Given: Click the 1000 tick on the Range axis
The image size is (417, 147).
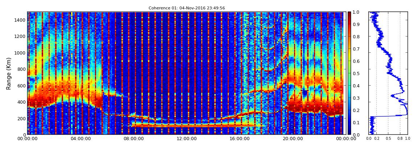Looking at the screenshot, I should (x=20, y=53).
